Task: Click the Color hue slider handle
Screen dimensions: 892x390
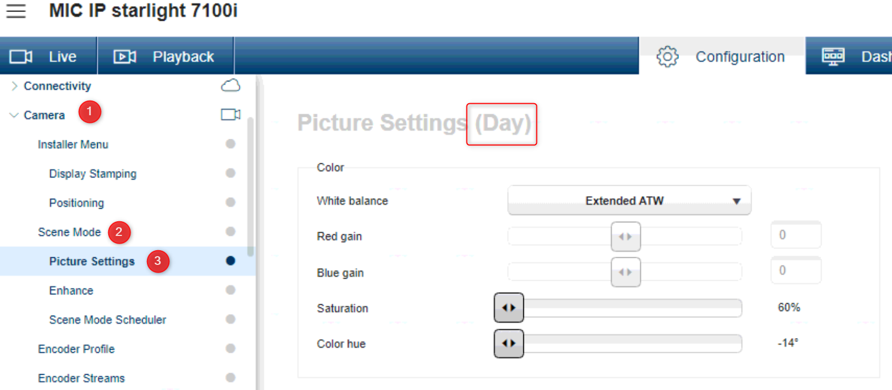Action: tap(509, 344)
